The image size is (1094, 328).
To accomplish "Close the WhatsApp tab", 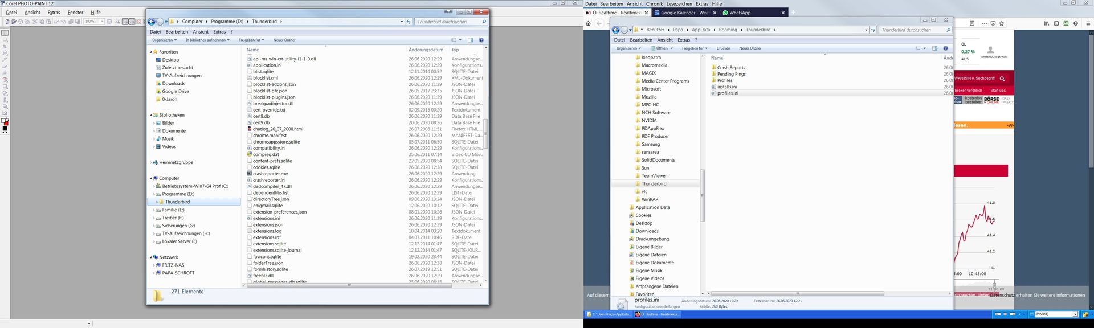I will (783, 13).
